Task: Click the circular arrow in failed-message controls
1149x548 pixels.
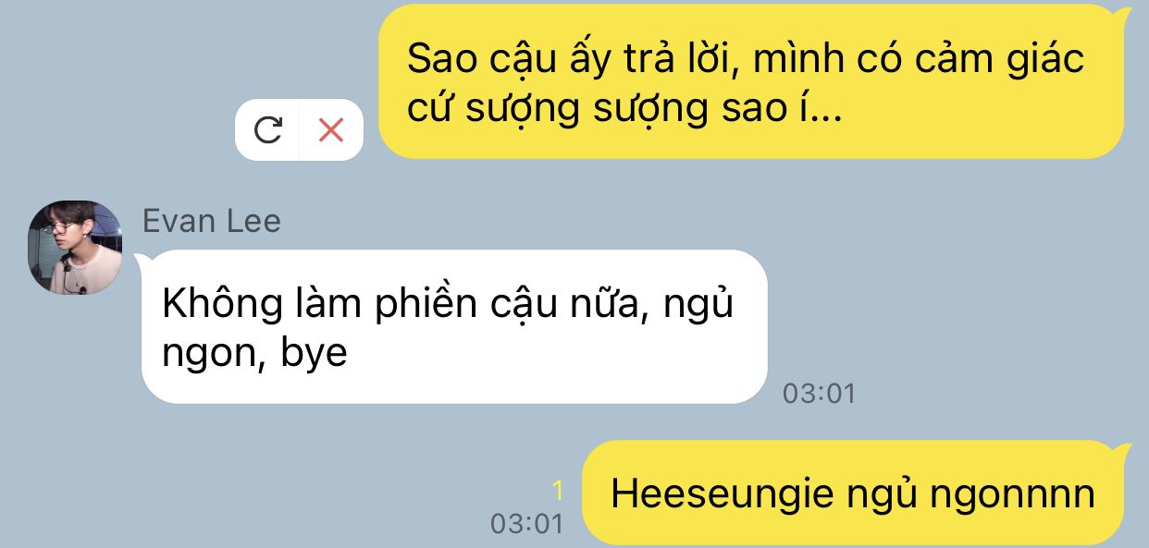Action: (x=267, y=130)
